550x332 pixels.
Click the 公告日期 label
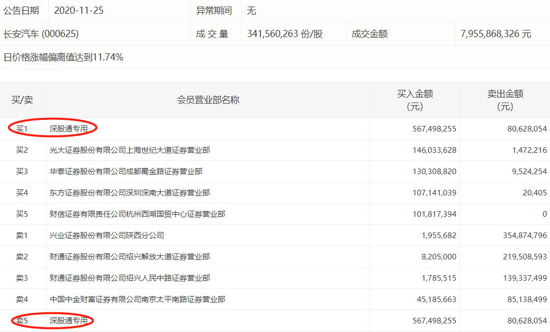(x=21, y=11)
